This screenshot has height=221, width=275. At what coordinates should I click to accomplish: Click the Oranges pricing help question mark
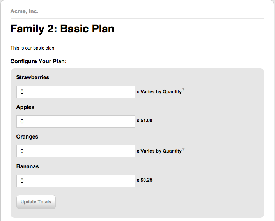(183, 149)
